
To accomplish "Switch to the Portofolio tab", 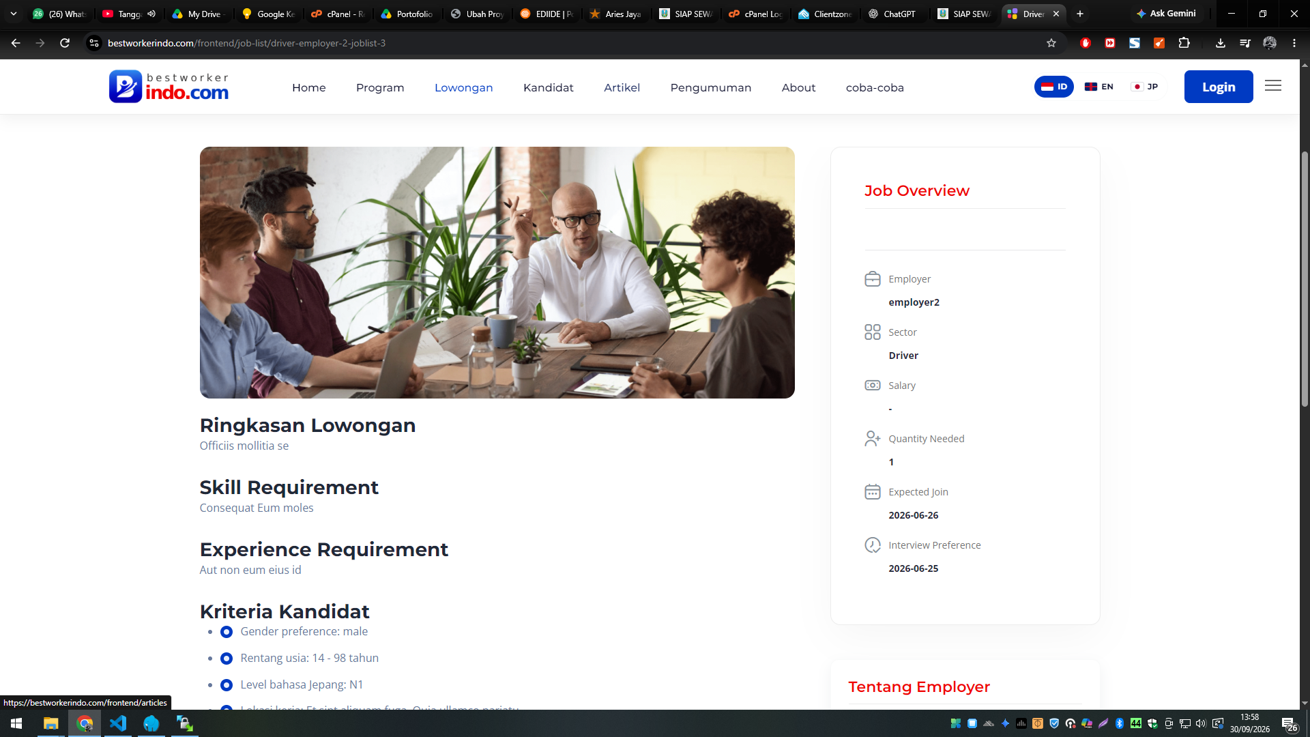I will coord(407,14).
